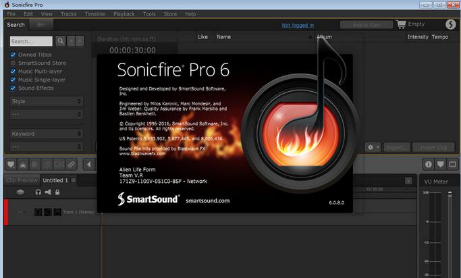Viewport: 461px width, 278px height.
Task: Open the Store menu
Action: pyautogui.click(x=170, y=13)
